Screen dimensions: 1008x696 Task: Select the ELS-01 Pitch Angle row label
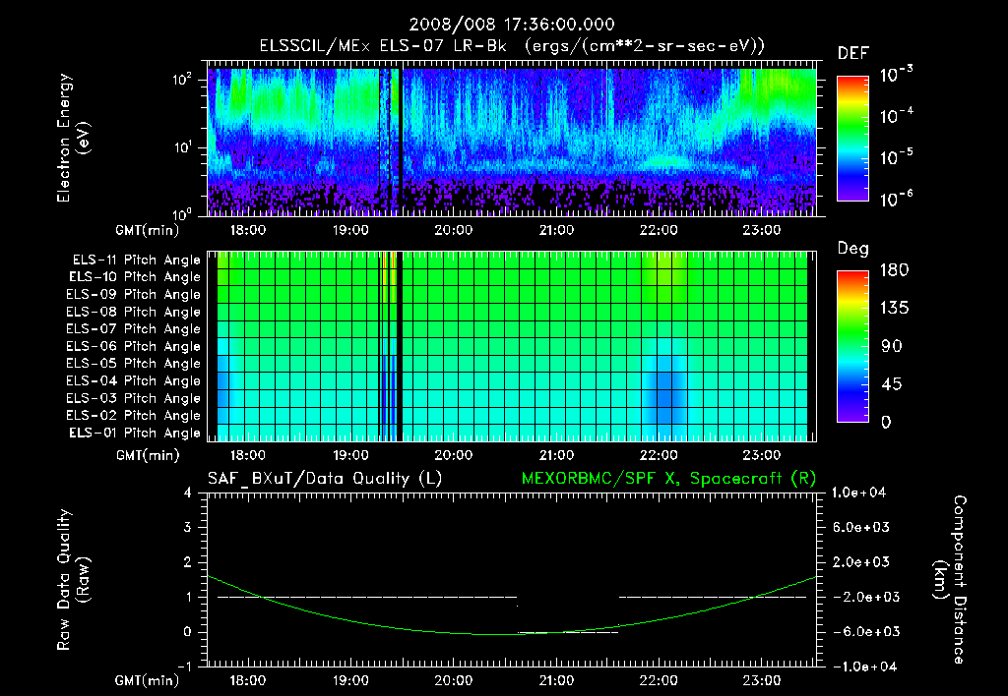[x=135, y=433]
